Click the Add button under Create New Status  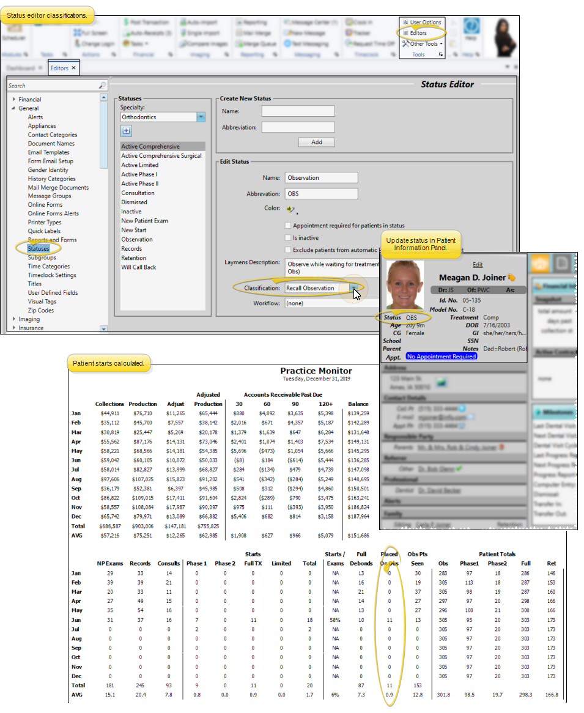coord(316,142)
